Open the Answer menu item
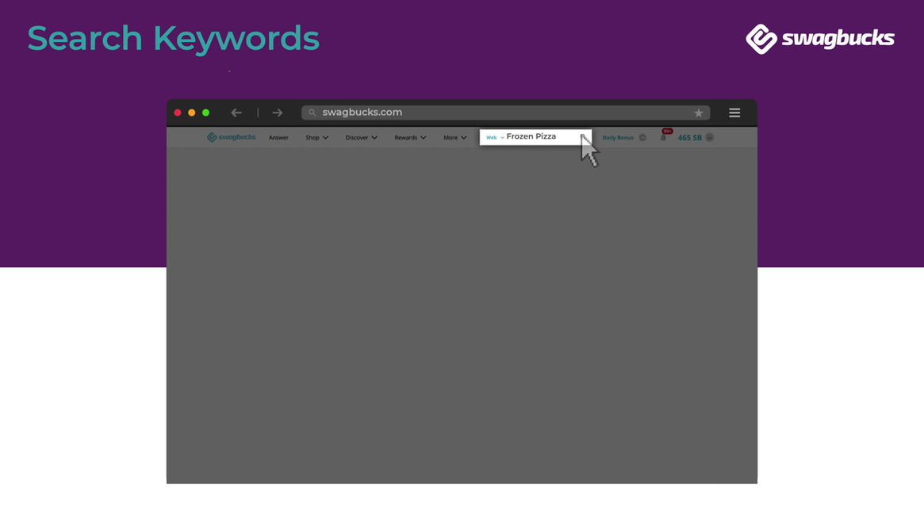 (278, 138)
